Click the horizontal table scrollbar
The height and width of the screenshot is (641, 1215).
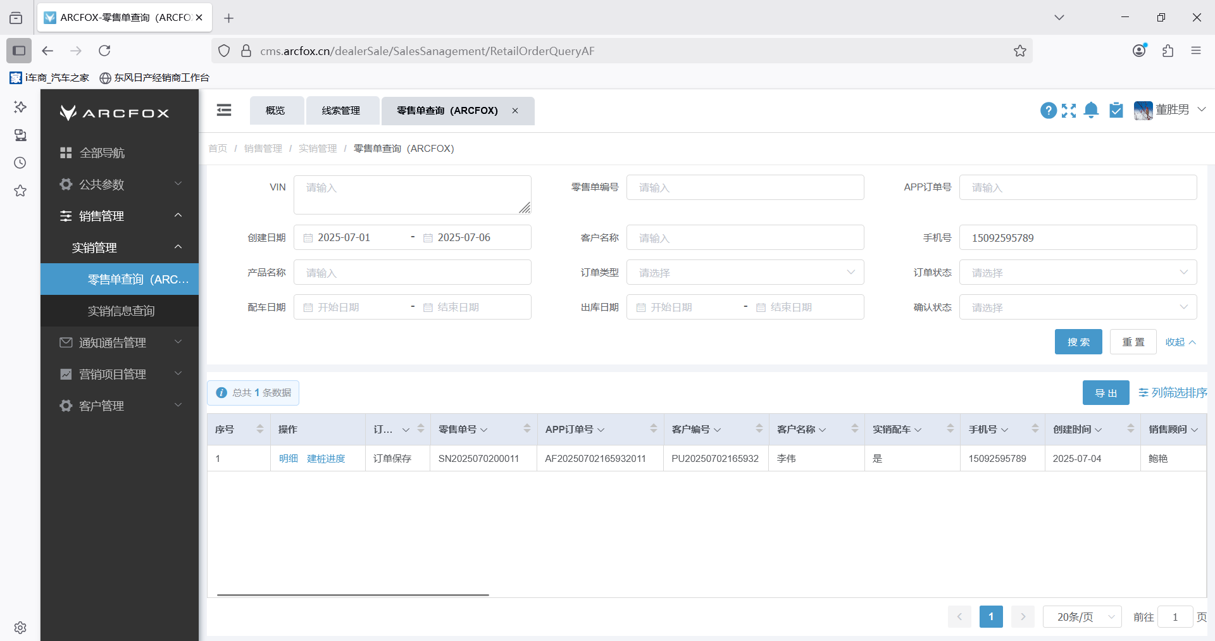tap(353, 595)
